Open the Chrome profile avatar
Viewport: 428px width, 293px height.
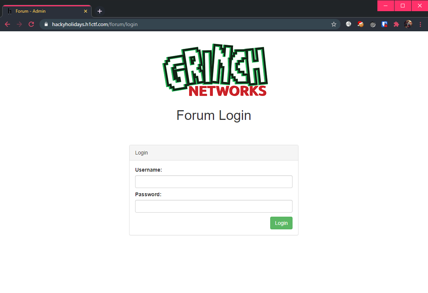tap(408, 24)
